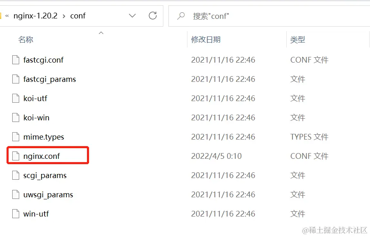This screenshot has width=370, height=237.
Task: Click the nginx.conf file icon
Action: pyautogui.click(x=16, y=156)
